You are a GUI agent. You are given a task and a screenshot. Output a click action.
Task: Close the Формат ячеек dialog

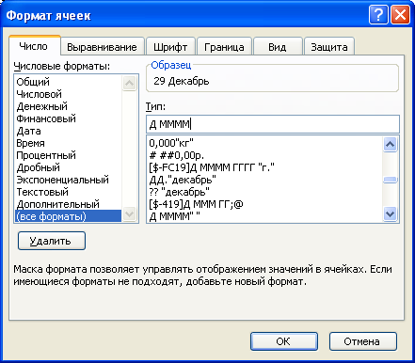coord(400,14)
